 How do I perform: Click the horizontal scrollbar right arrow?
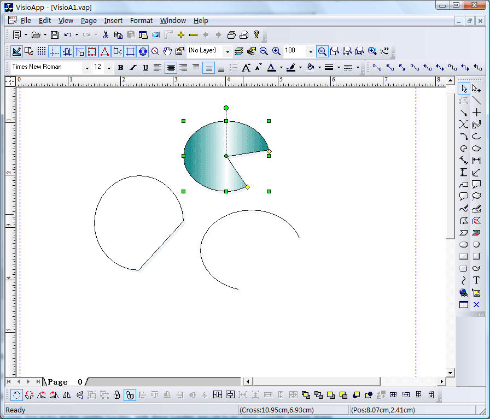(x=441, y=381)
